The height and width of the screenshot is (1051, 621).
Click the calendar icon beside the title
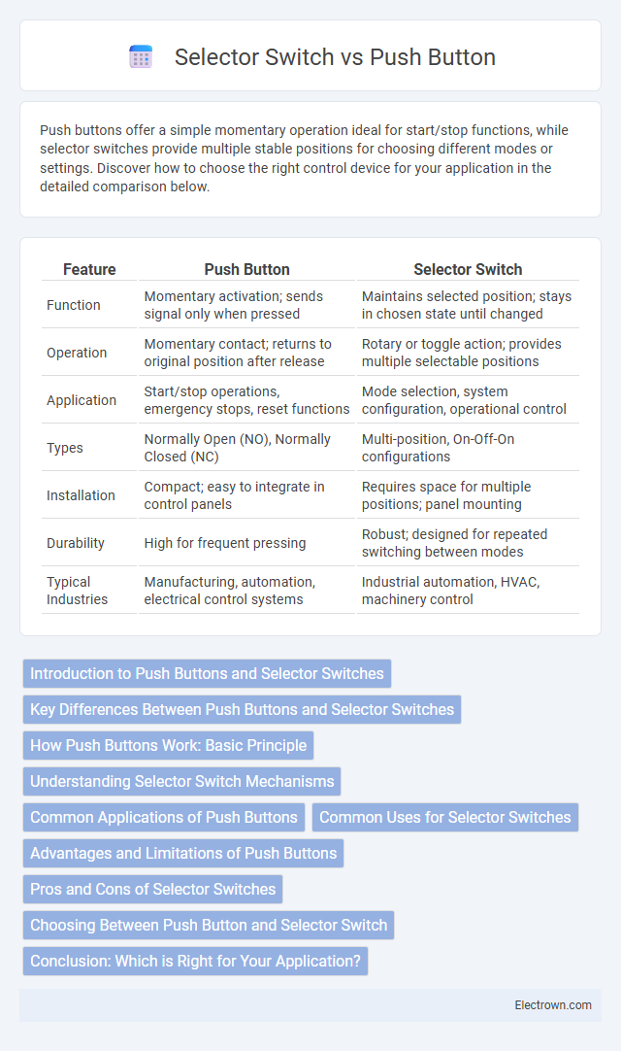(141, 57)
